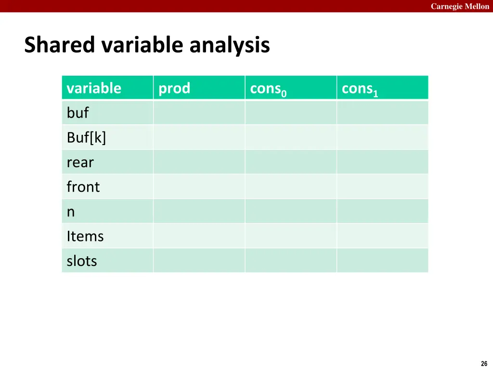Screen dimensions: 493x370
Task: Click the empty cons1 cell for Items
Action: click(382, 236)
